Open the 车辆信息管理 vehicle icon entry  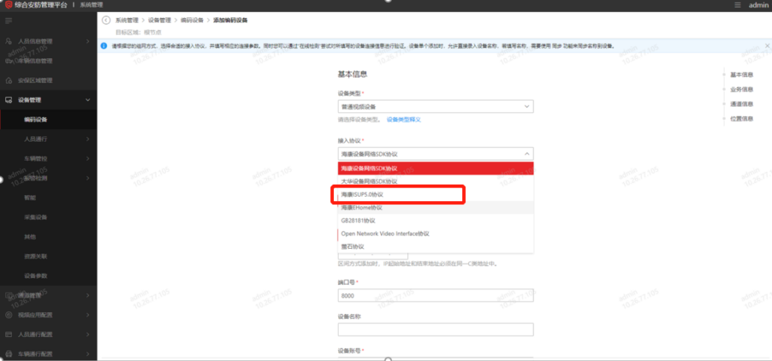point(8,61)
